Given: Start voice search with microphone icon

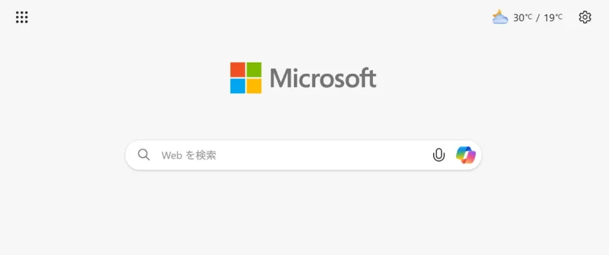Looking at the screenshot, I should tap(438, 155).
